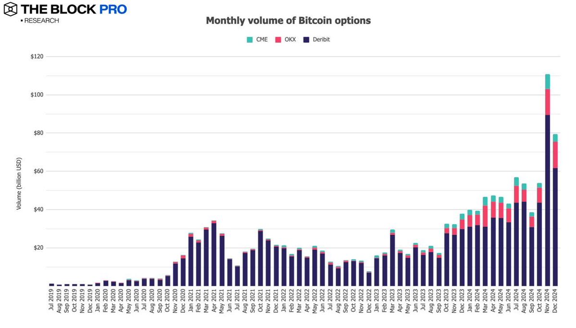Click The Block cube logo icon
This screenshot has height=328, width=576.
[11, 10]
